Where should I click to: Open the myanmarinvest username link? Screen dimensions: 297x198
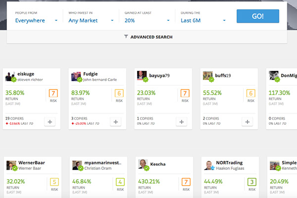point(103,163)
